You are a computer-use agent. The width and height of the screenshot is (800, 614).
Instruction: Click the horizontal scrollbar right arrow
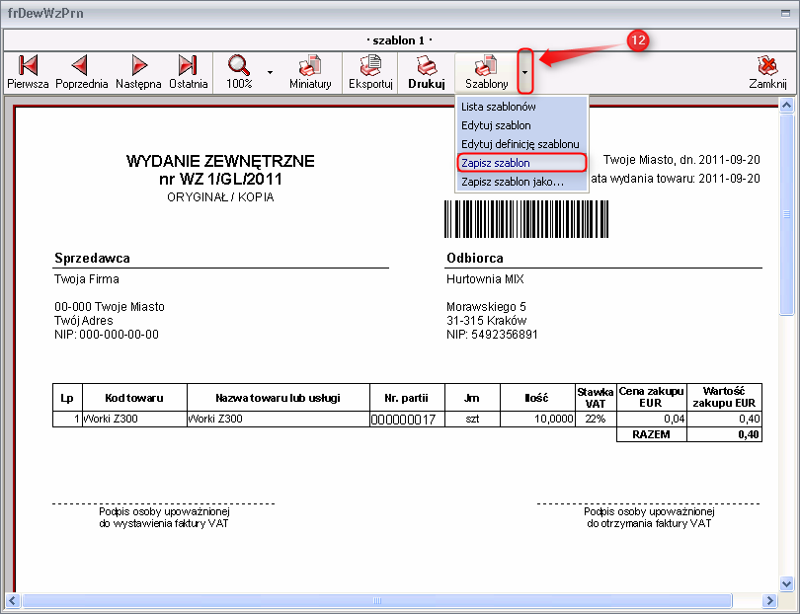[771, 600]
